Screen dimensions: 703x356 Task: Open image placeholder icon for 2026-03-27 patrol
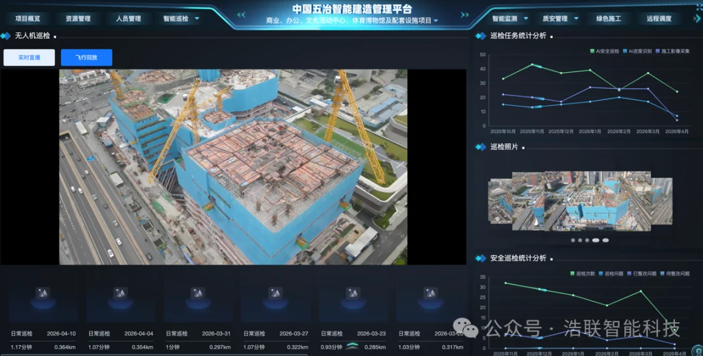point(275,294)
